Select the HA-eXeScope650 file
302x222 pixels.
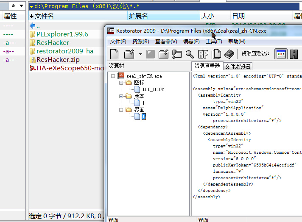click(70, 68)
